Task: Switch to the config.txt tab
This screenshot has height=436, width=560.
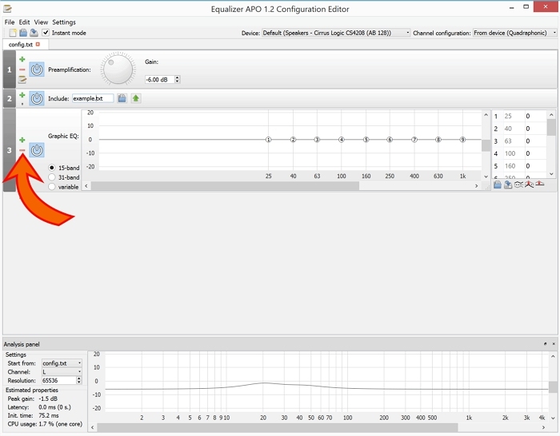Action: pyautogui.click(x=20, y=45)
